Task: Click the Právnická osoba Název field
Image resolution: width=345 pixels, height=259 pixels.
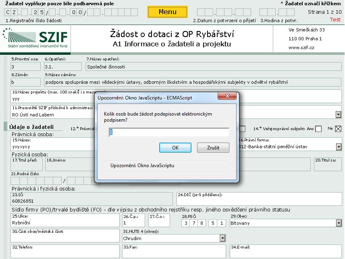Action: (53, 144)
